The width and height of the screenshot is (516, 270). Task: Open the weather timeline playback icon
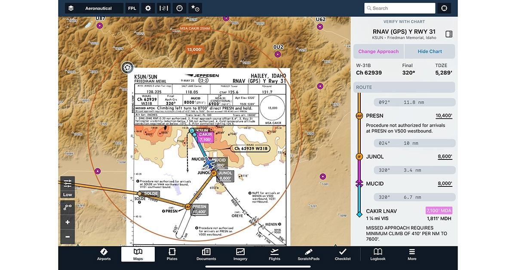pos(179,8)
